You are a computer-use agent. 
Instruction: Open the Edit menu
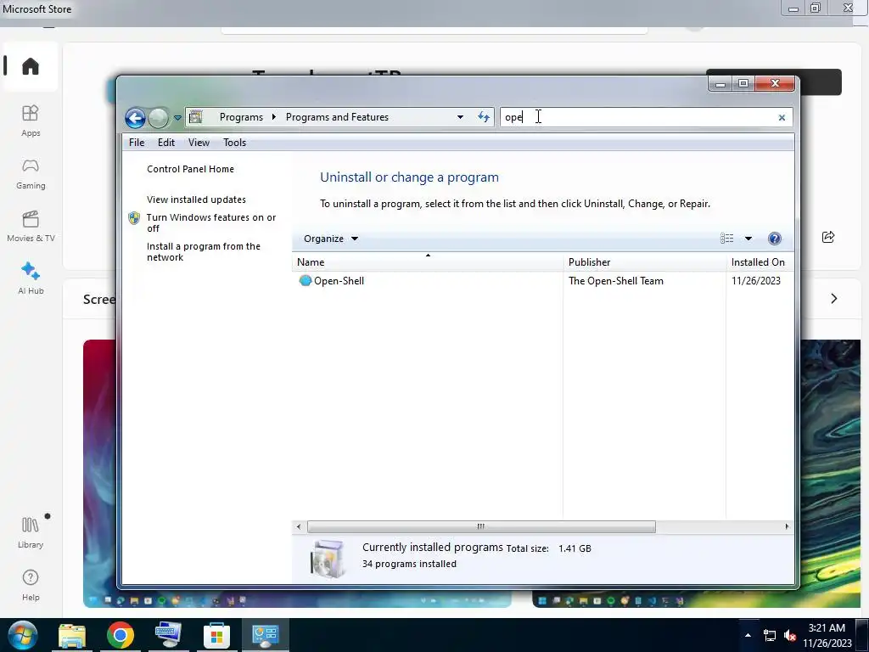166,143
